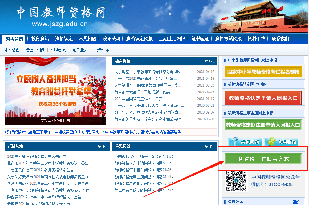Screen dimensions: 309x205
Task: Click the 常见问题 question mark button
Action: [245, 142]
